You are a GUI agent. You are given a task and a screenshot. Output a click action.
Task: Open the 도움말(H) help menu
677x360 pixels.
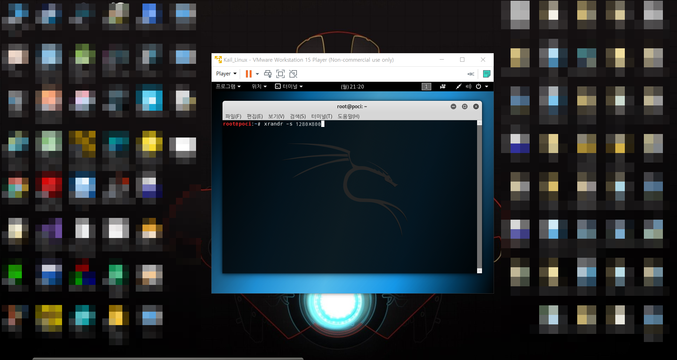point(348,116)
